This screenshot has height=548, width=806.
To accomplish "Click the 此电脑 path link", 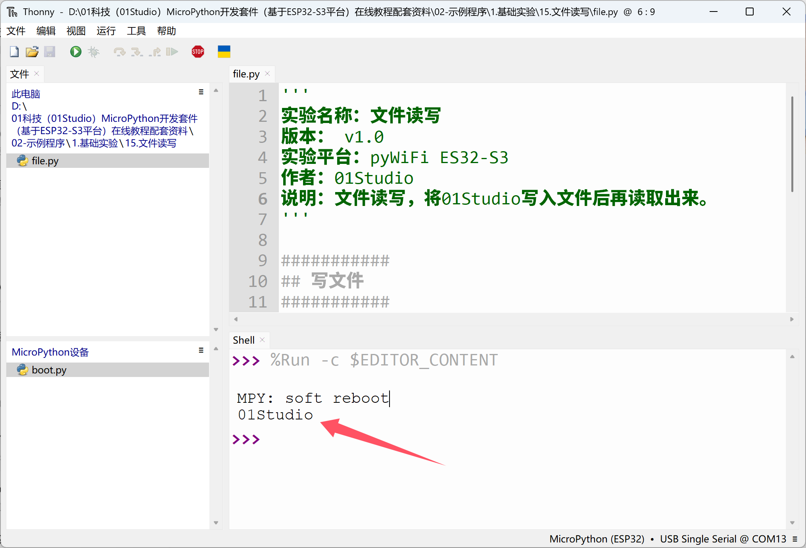I will [26, 94].
